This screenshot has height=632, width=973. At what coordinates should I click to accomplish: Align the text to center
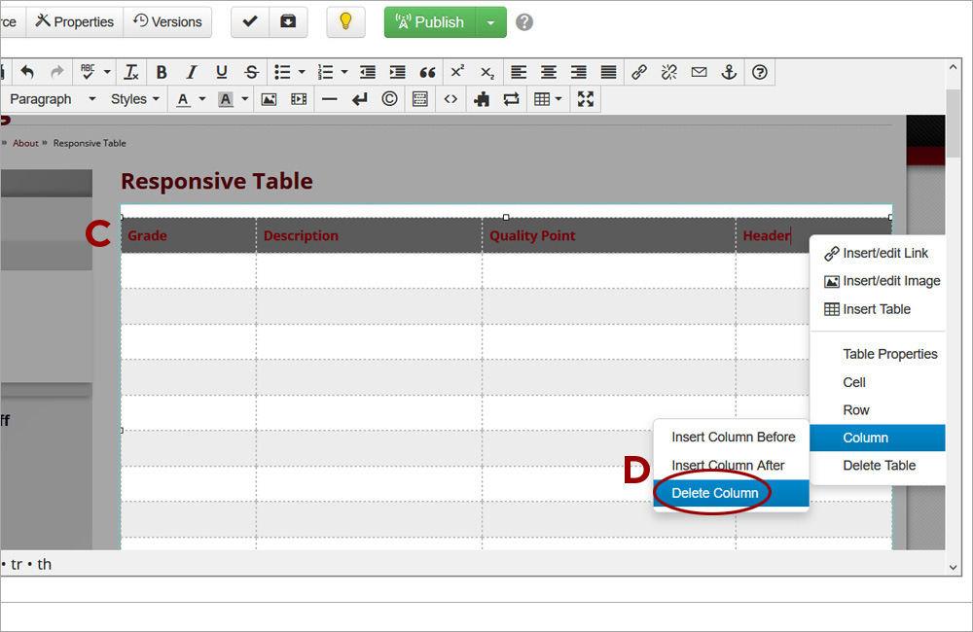point(548,72)
